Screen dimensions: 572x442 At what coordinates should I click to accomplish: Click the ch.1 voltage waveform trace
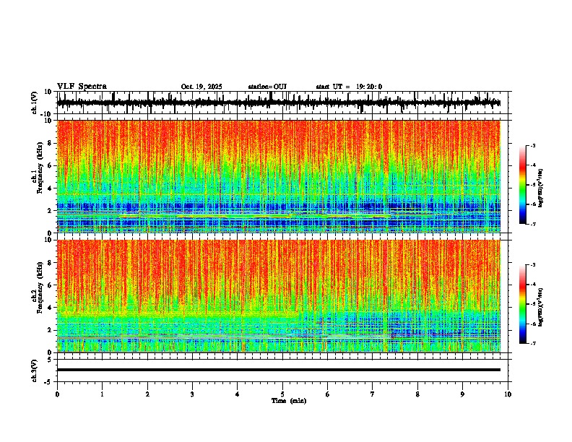tap(279, 103)
